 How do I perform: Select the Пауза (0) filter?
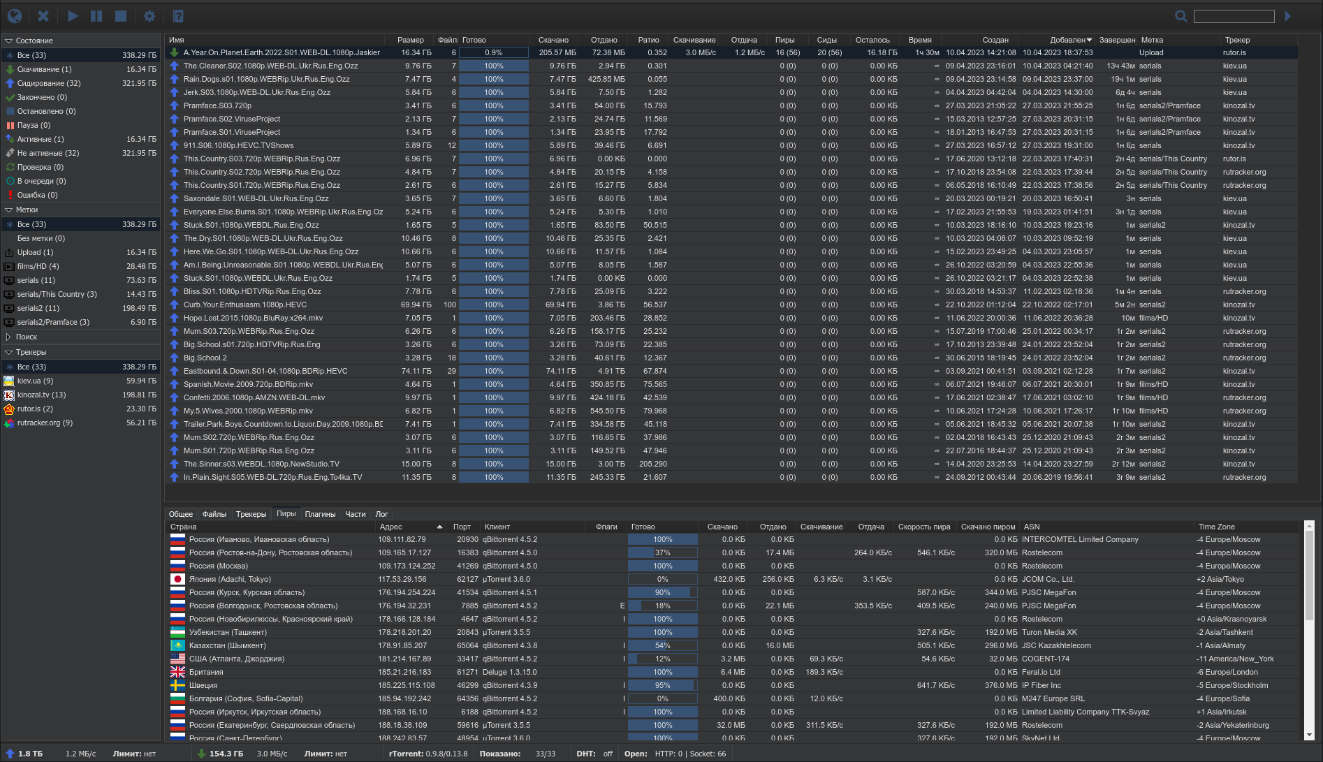pos(80,125)
